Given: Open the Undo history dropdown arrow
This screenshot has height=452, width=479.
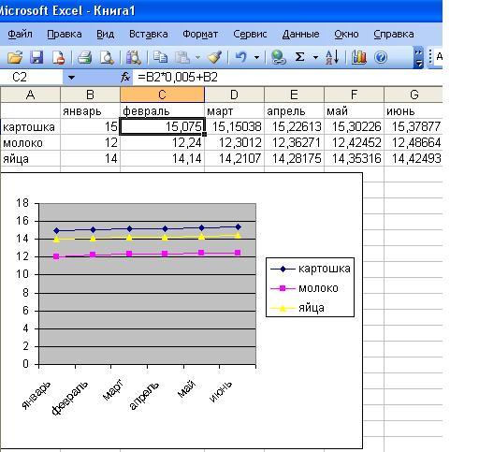Looking at the screenshot, I should 257,57.
